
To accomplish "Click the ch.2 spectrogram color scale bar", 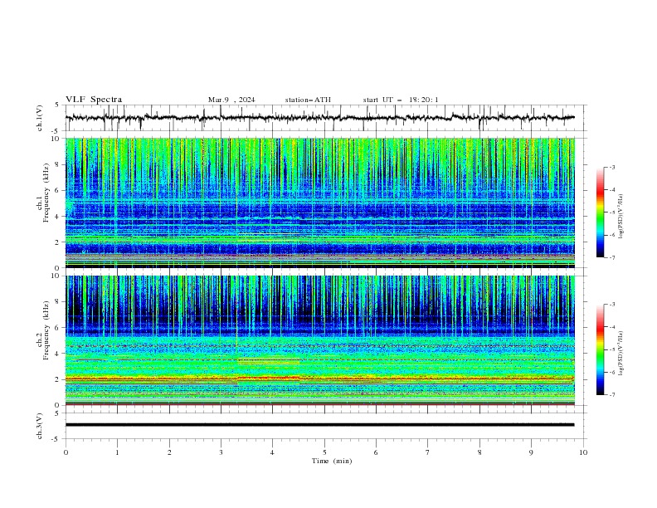I will point(600,349).
